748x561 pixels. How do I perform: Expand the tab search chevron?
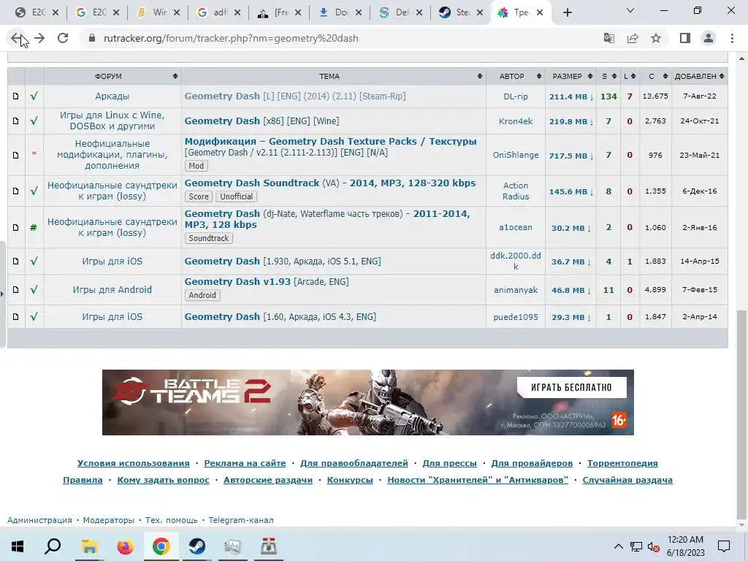point(630,10)
